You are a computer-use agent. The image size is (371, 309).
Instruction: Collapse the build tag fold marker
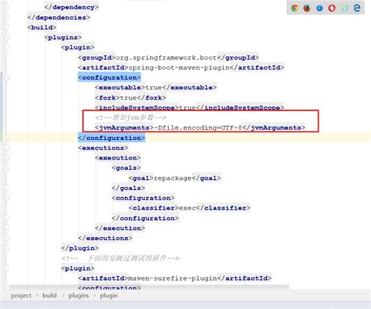pos(6,27)
